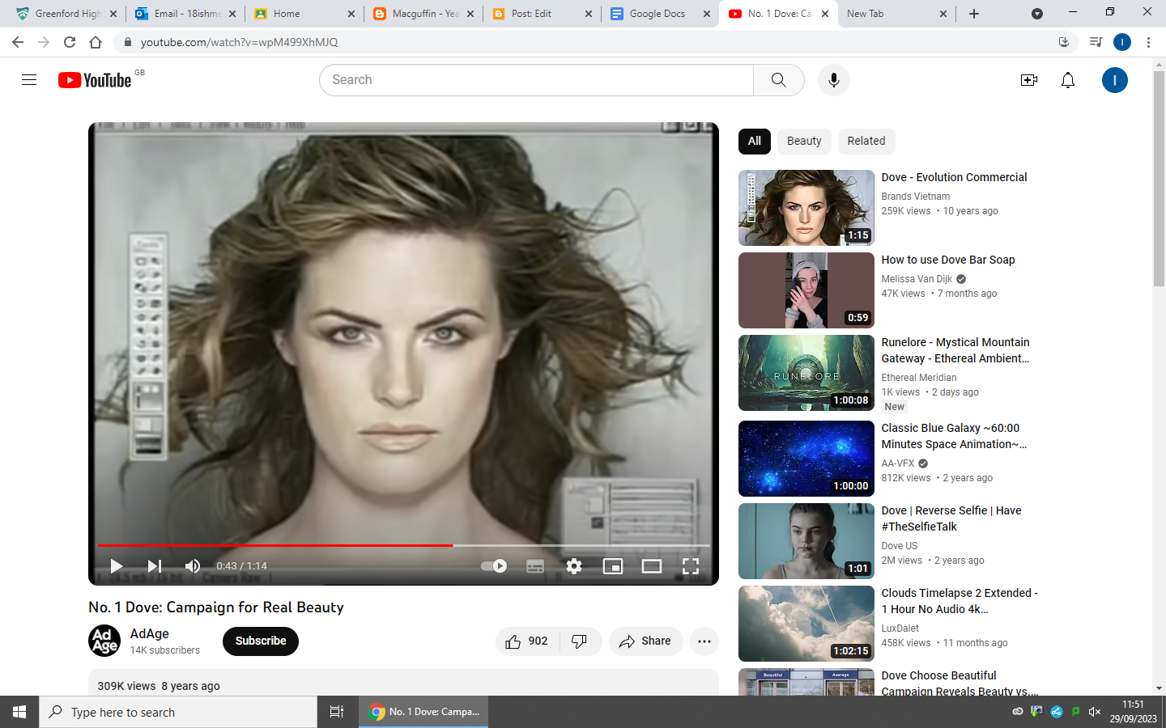1166x728 pixels.
Task: Enable miniplayer mode
Action: click(x=613, y=566)
